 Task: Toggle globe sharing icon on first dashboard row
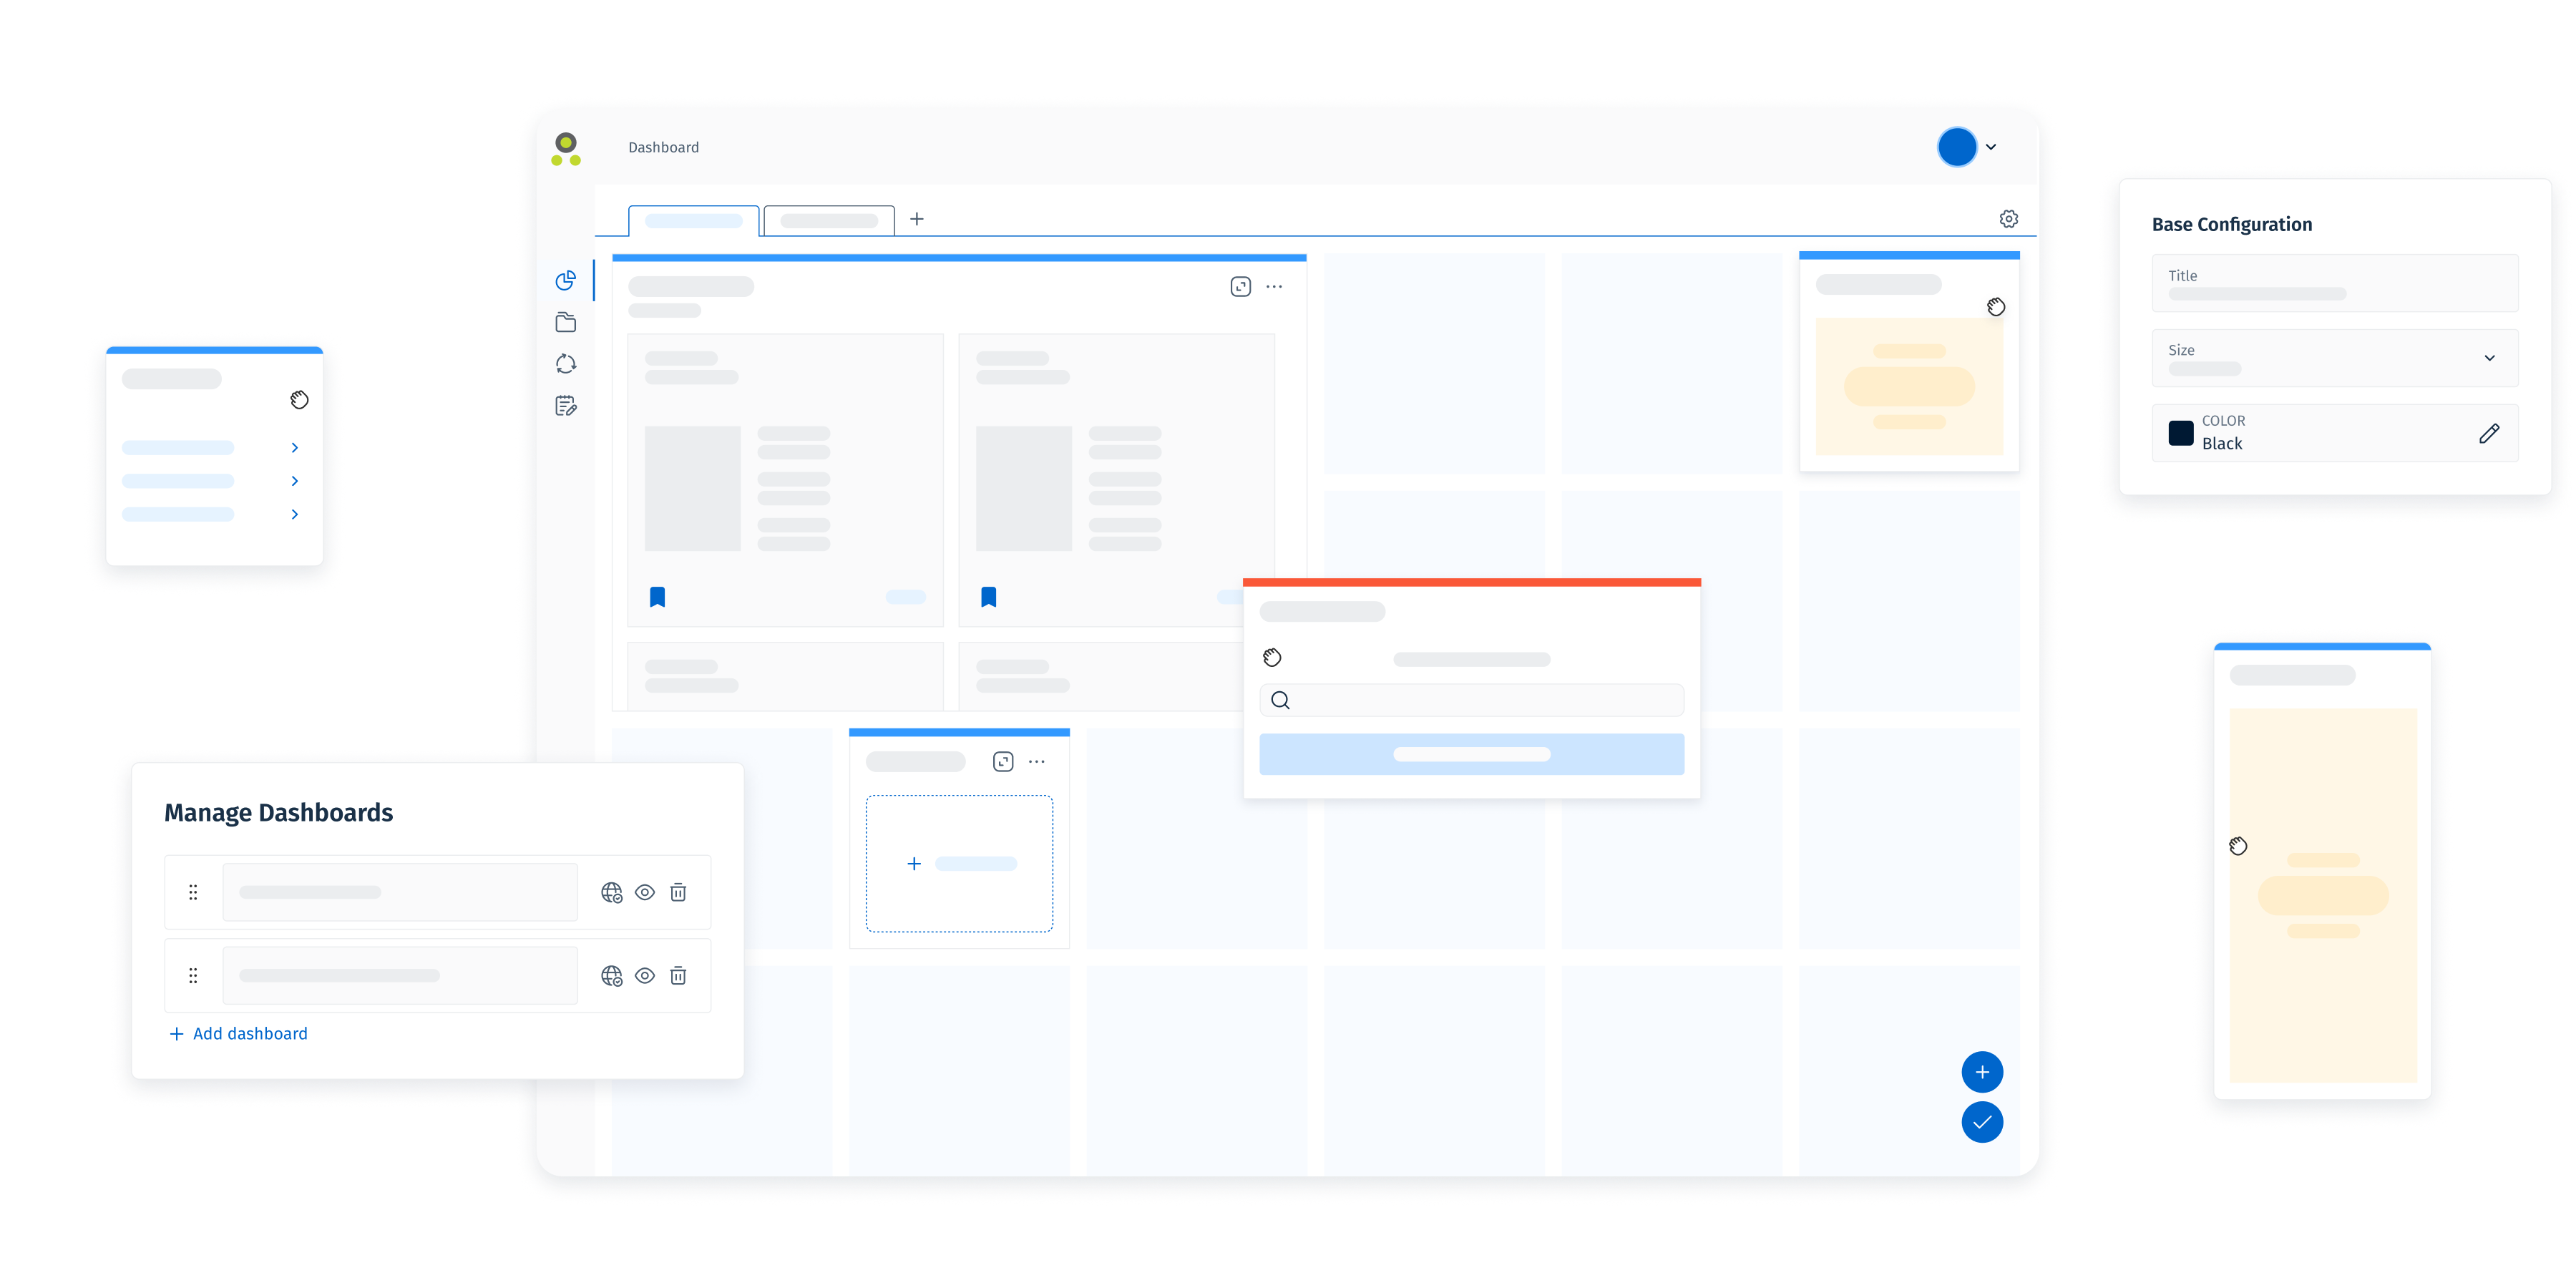tap(611, 892)
